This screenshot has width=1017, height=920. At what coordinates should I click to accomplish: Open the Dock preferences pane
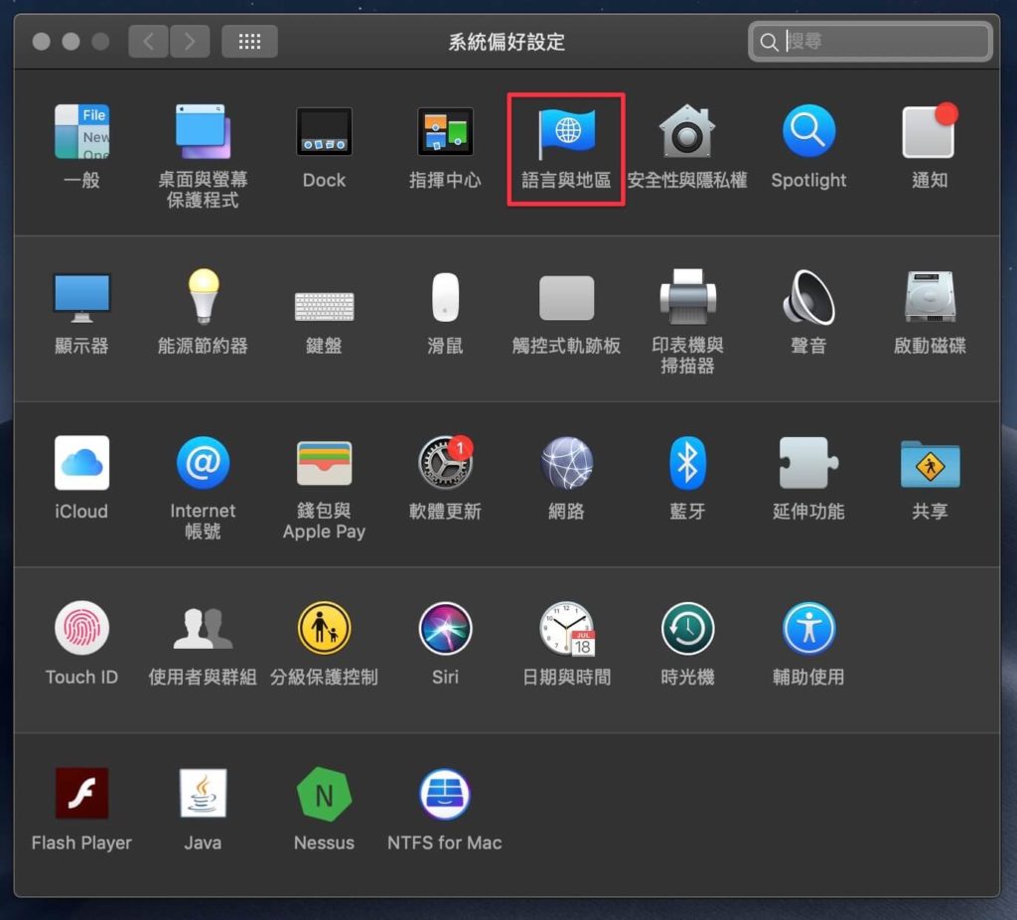tap(324, 132)
